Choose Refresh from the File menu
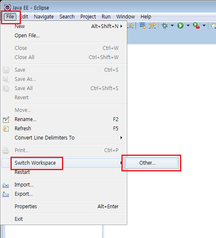The height and width of the screenshot is (238, 216). [70, 129]
